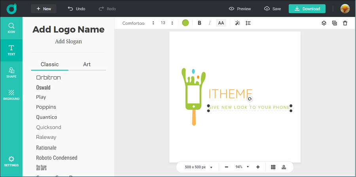Choose the Quantico font
Image resolution: width=356 pixels, height=177 pixels.
click(47, 117)
